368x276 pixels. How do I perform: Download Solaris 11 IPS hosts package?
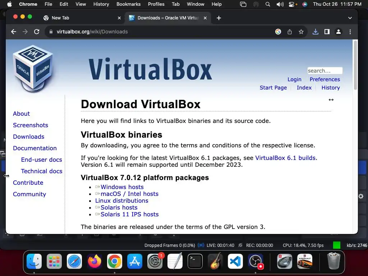pyautogui.click(x=129, y=214)
